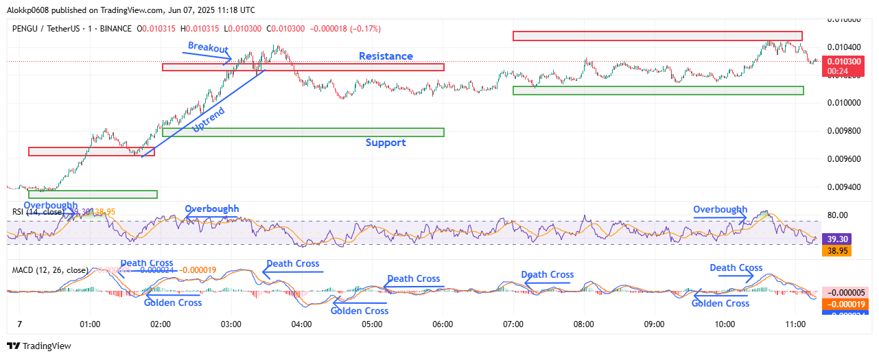
Task: Click the MACD (12, 26, close) indicator label
Action: [50, 270]
